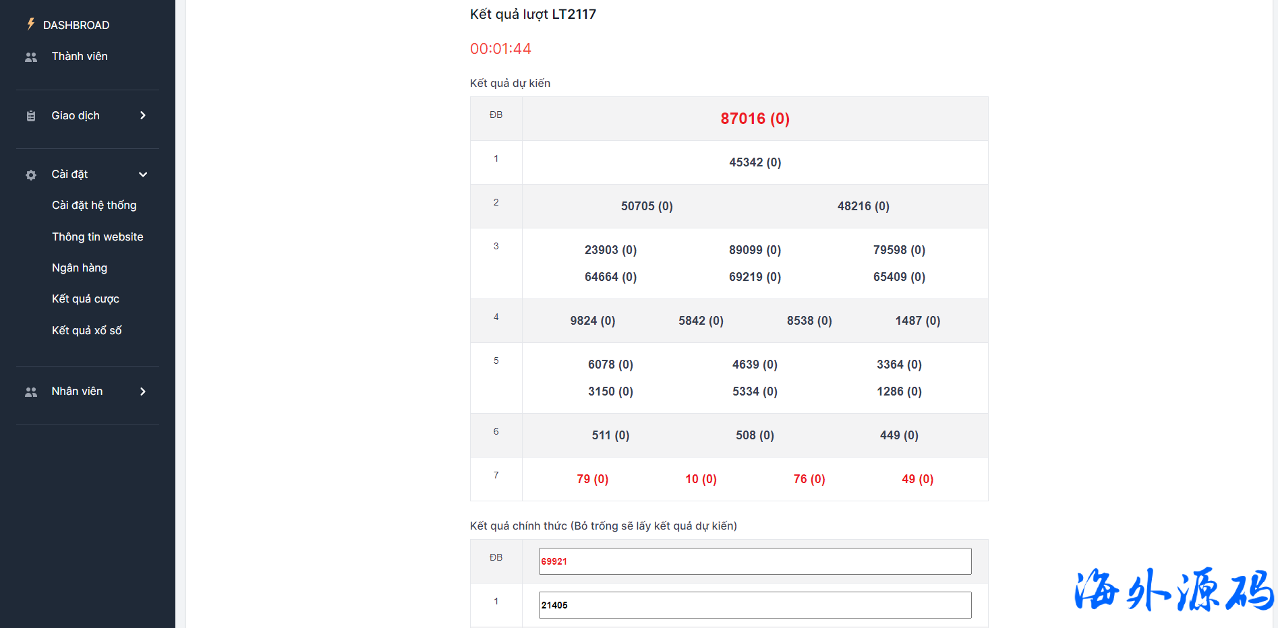Viewport: 1278px width, 628px height.
Task: Open Kết quả cược page
Action: pos(85,299)
